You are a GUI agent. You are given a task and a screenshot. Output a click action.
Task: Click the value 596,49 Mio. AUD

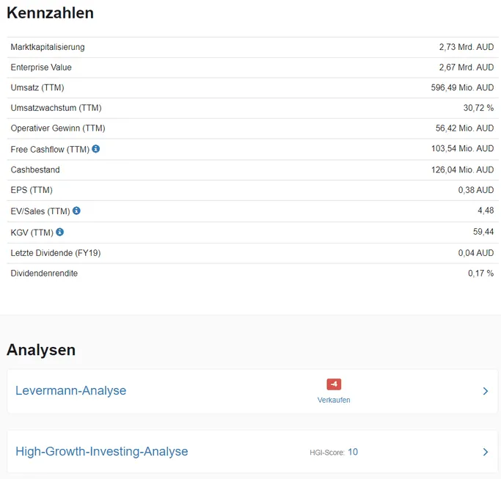point(462,87)
